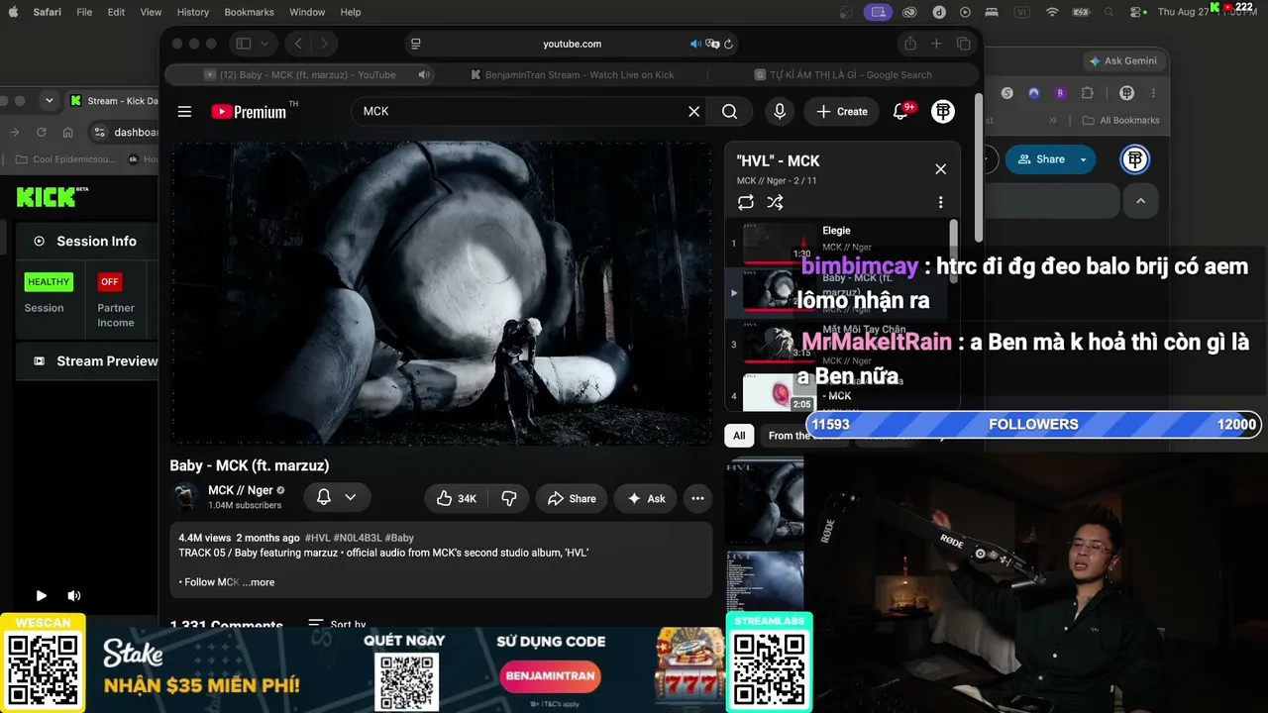Screen dimensions: 1268x713
Task: Click the Safari address bar youtube.com
Action: (572, 44)
